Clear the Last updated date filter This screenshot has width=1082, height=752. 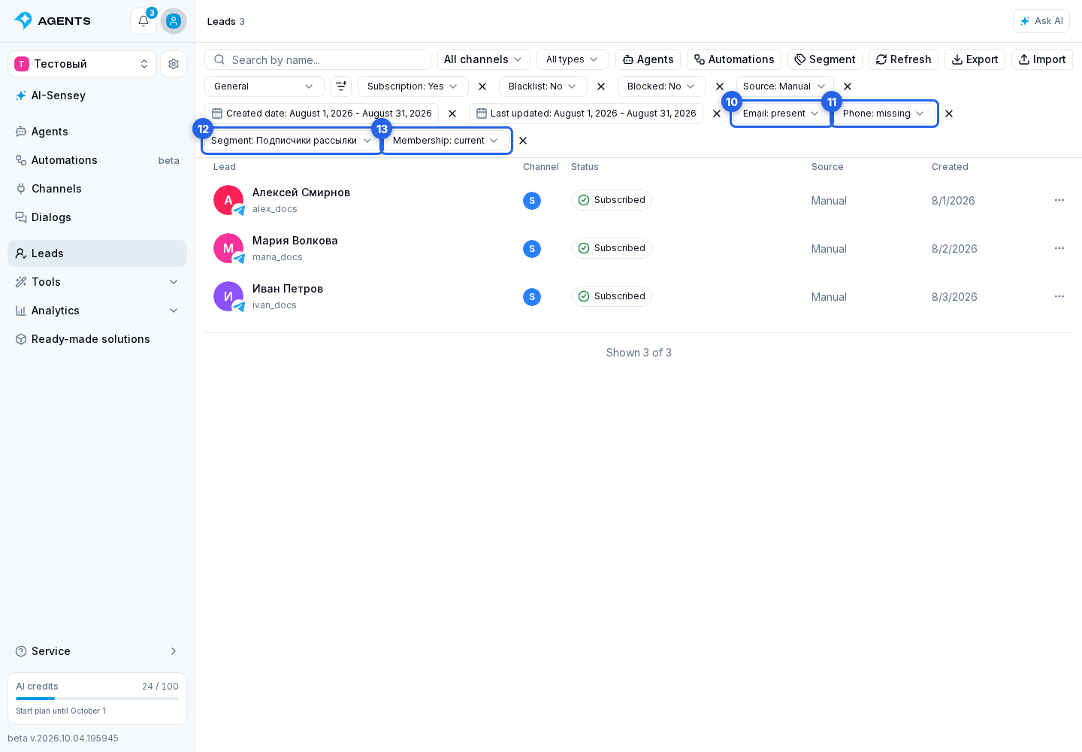pos(717,114)
